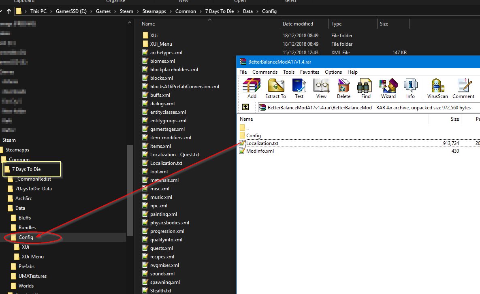This screenshot has width=480, height=294.
Task: Select archetypes.xml in Explorer list
Action: [x=166, y=53]
